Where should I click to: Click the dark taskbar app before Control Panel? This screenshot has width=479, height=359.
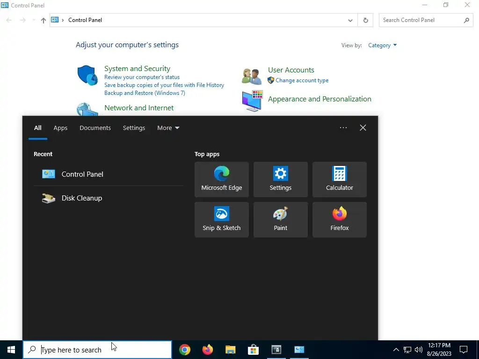(x=276, y=350)
